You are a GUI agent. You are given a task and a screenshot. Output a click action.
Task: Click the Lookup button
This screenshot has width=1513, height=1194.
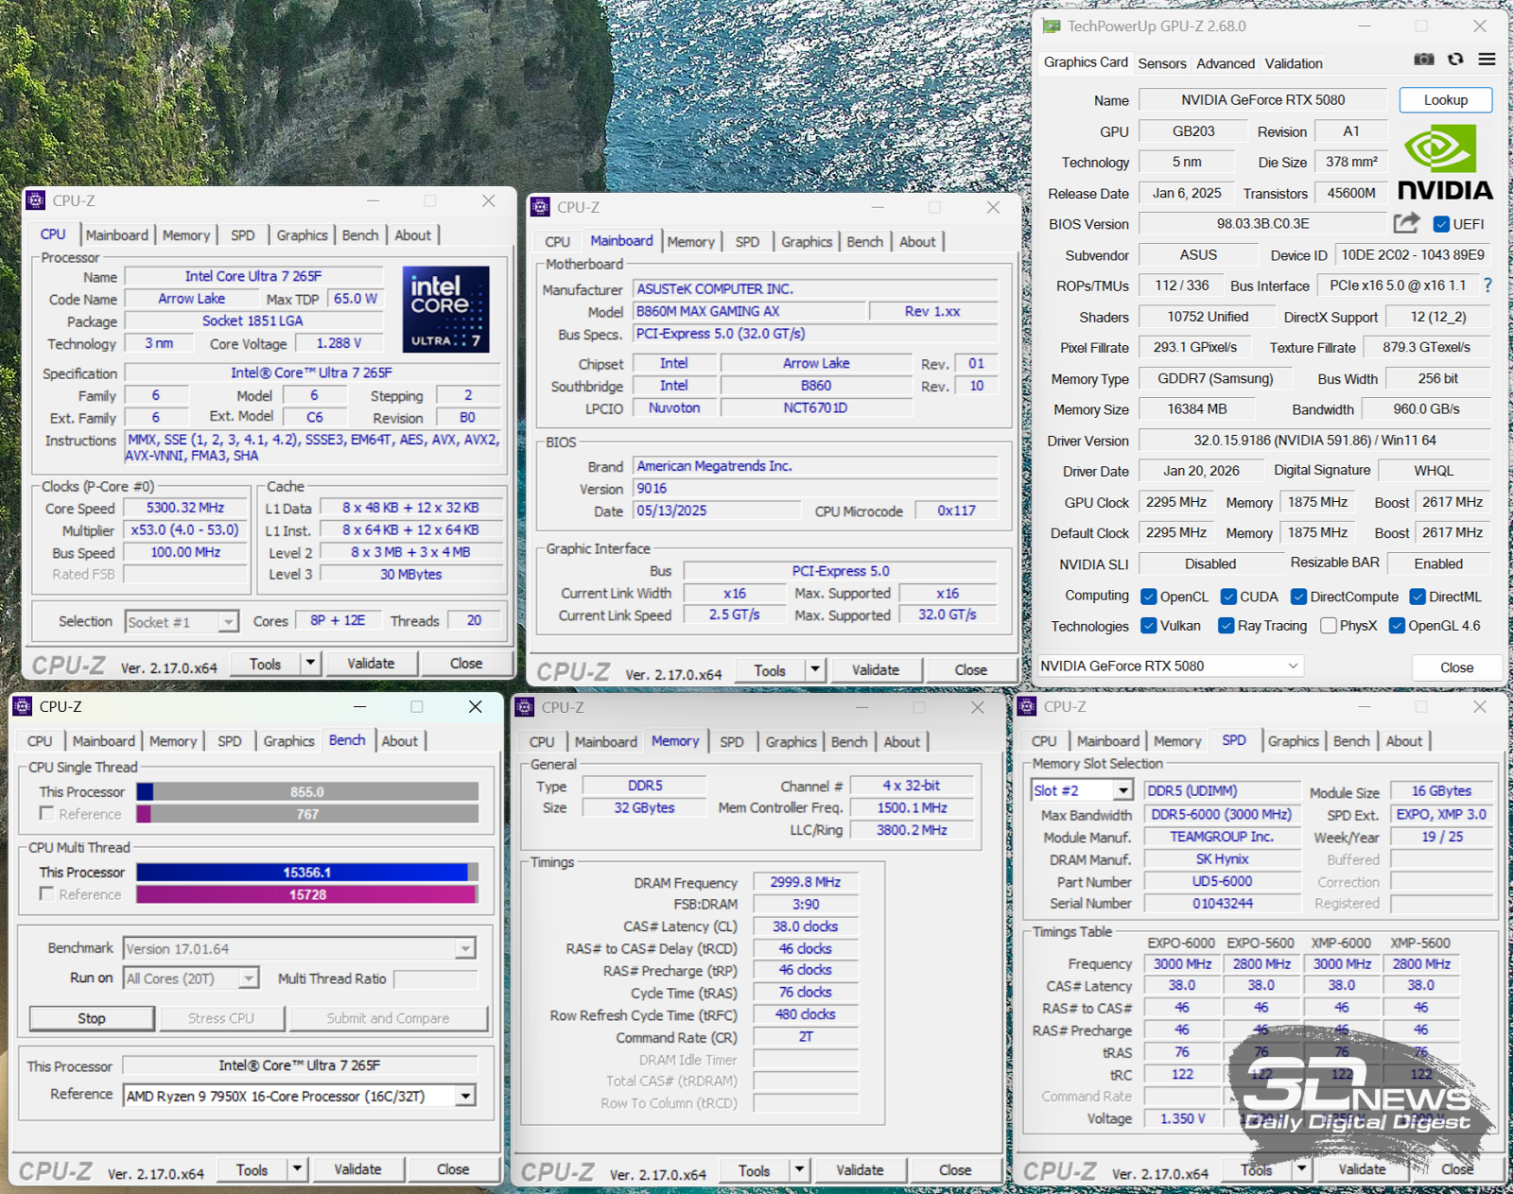click(1445, 100)
